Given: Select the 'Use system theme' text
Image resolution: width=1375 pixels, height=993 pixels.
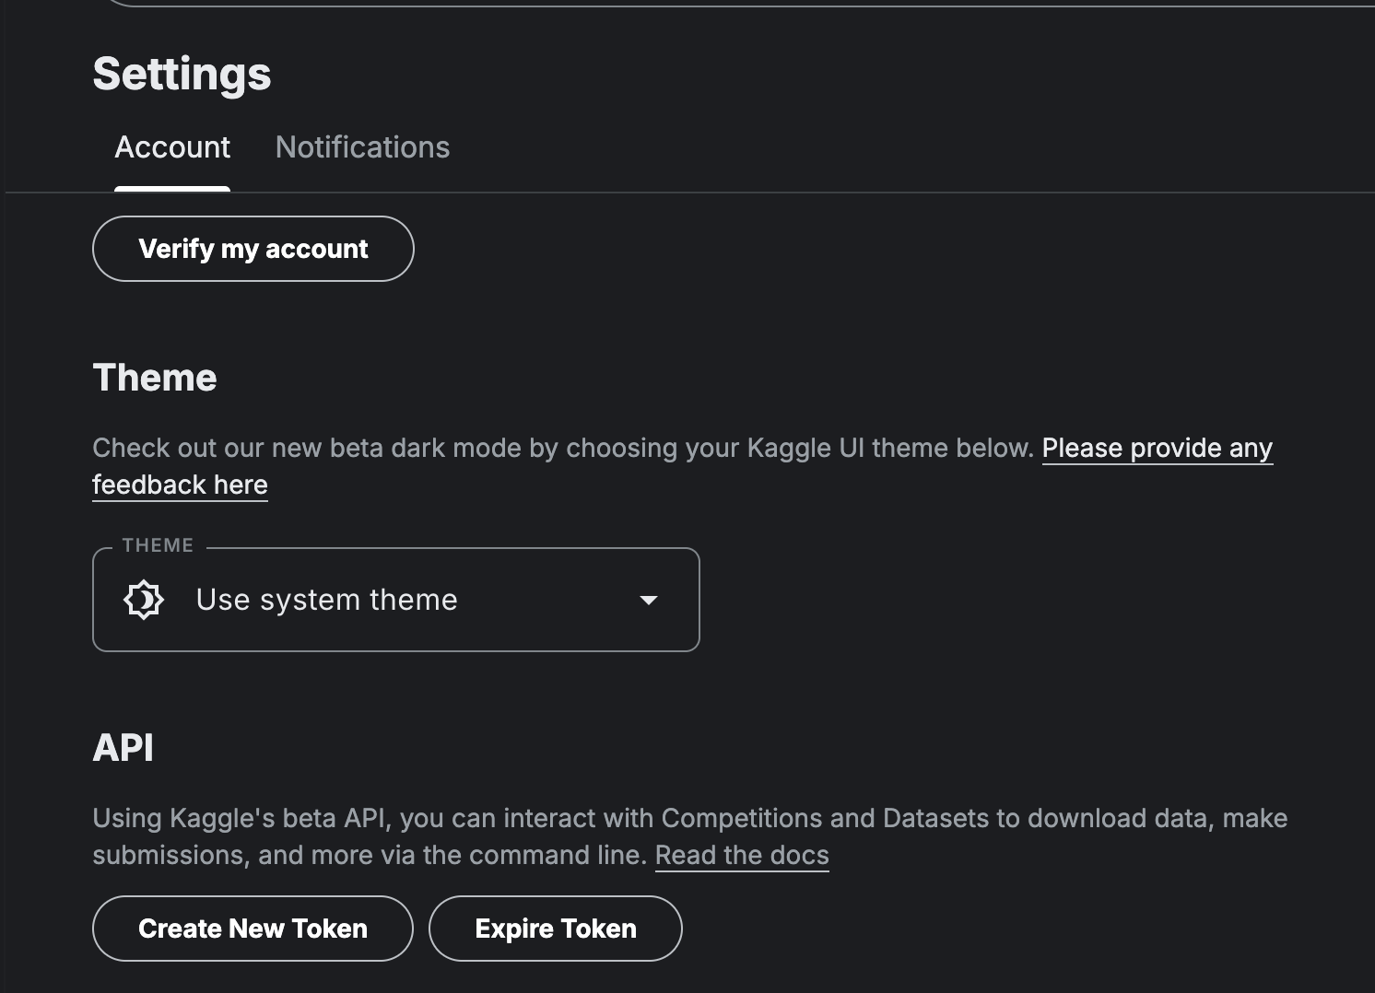Looking at the screenshot, I should pos(326,600).
